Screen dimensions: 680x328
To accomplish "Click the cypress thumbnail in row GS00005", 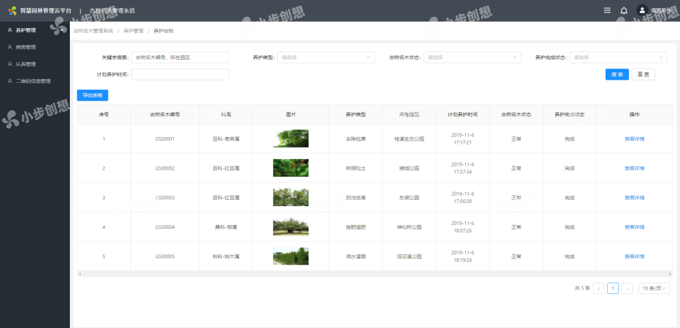I will 290,256.
